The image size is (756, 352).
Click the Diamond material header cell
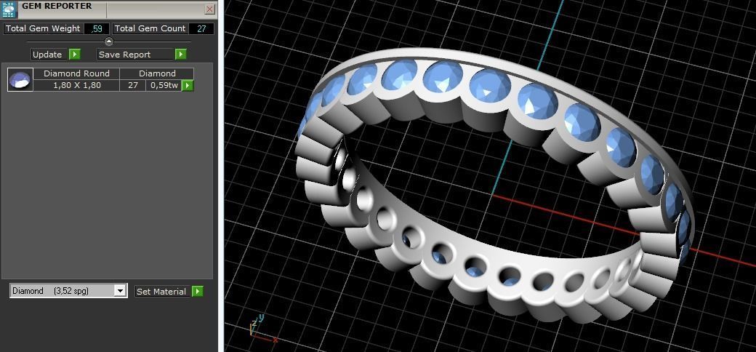[x=157, y=73]
